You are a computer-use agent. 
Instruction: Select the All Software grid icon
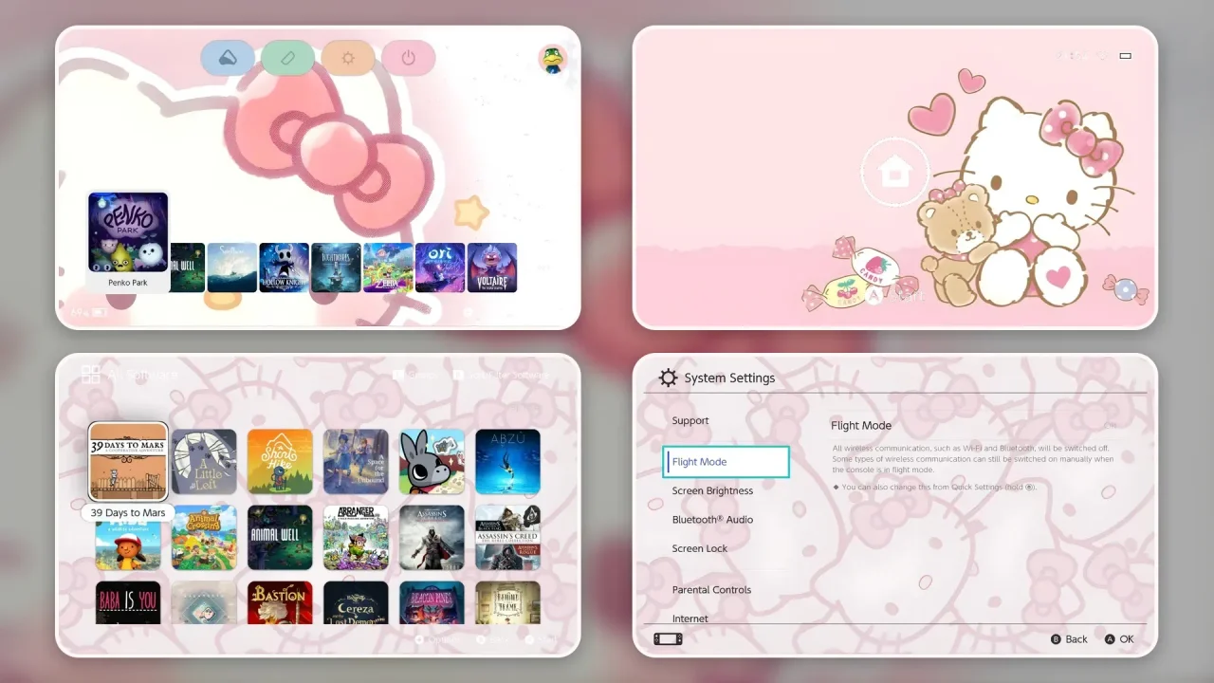pyautogui.click(x=91, y=375)
